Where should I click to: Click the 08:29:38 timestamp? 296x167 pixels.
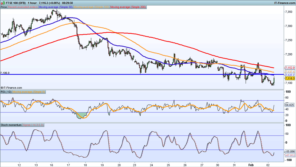pos(67,3)
